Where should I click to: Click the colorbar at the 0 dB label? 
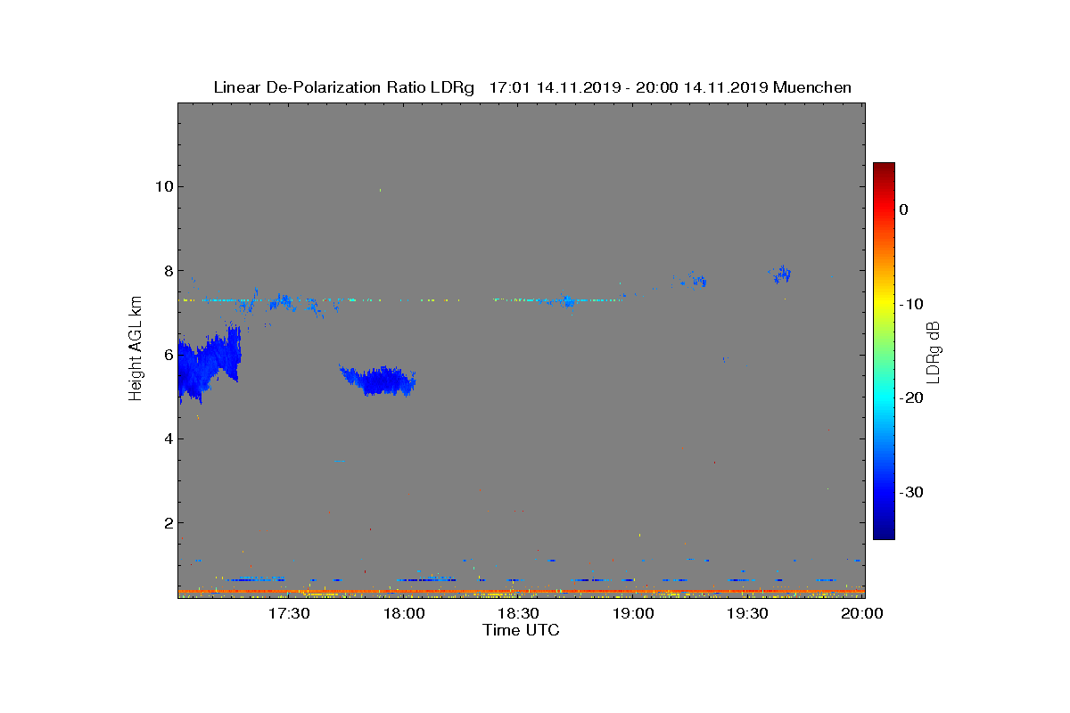pyautogui.click(x=884, y=209)
